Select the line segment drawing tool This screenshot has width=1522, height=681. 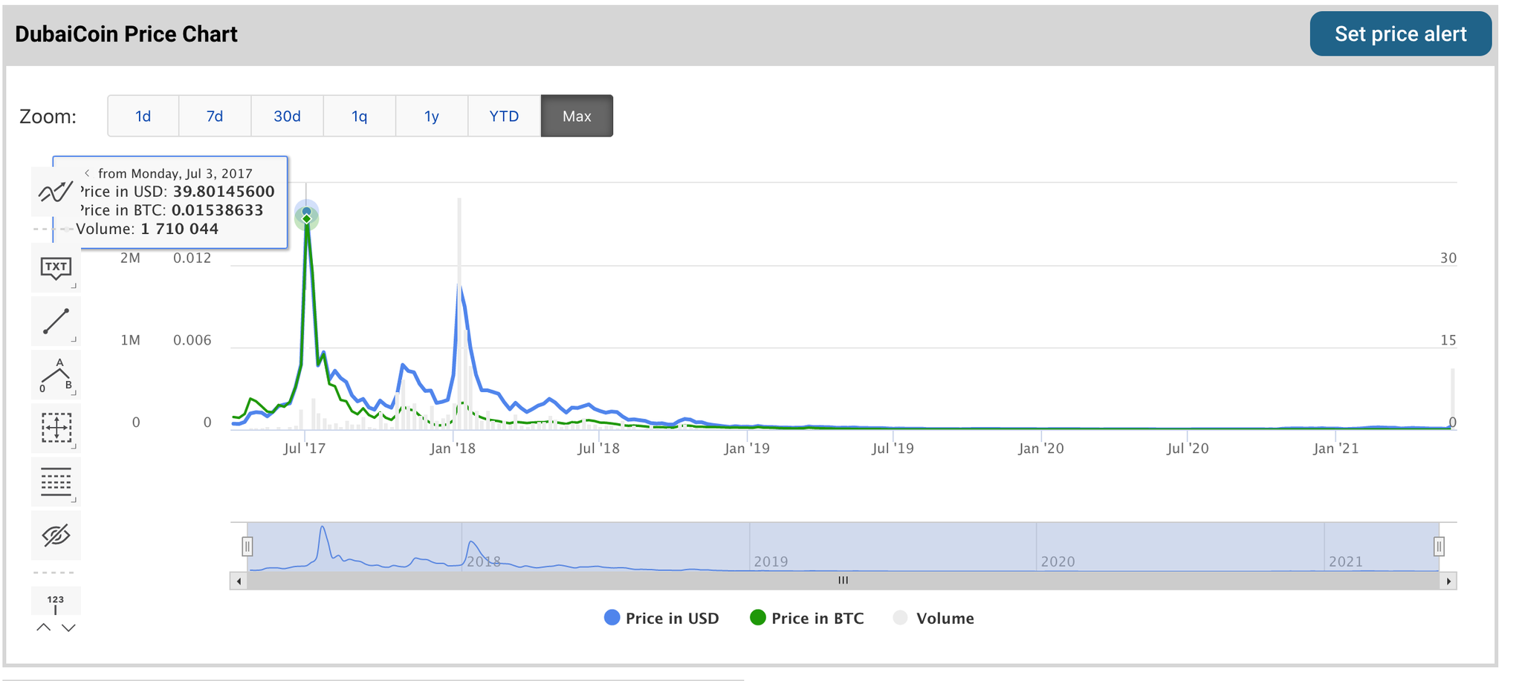coord(56,322)
